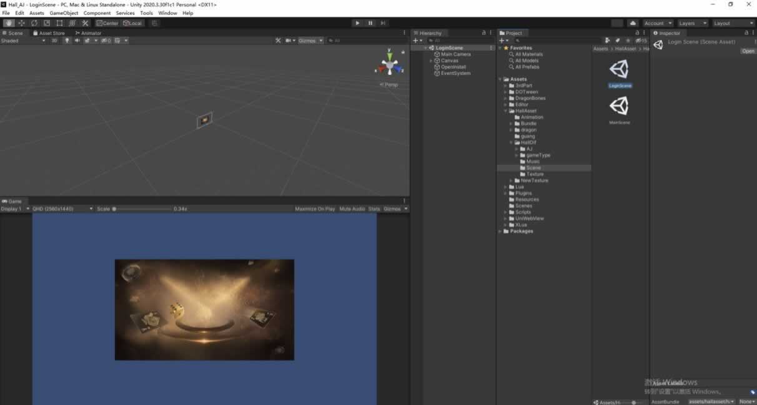Screen dimensions: 757x405
Task: Select the Rect Transform tool
Action: tap(60, 23)
